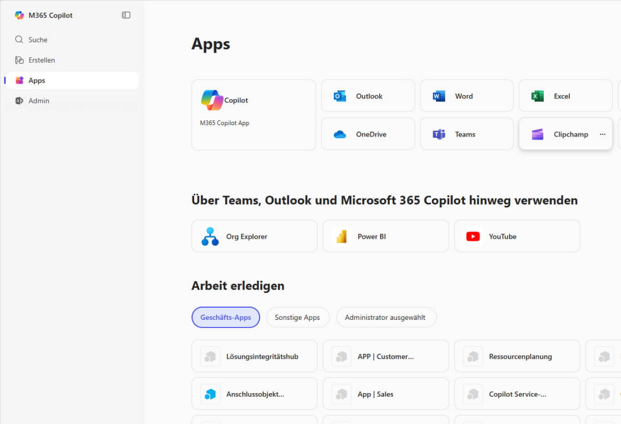
Task: Open more options for Clipchamp
Action: (602, 134)
